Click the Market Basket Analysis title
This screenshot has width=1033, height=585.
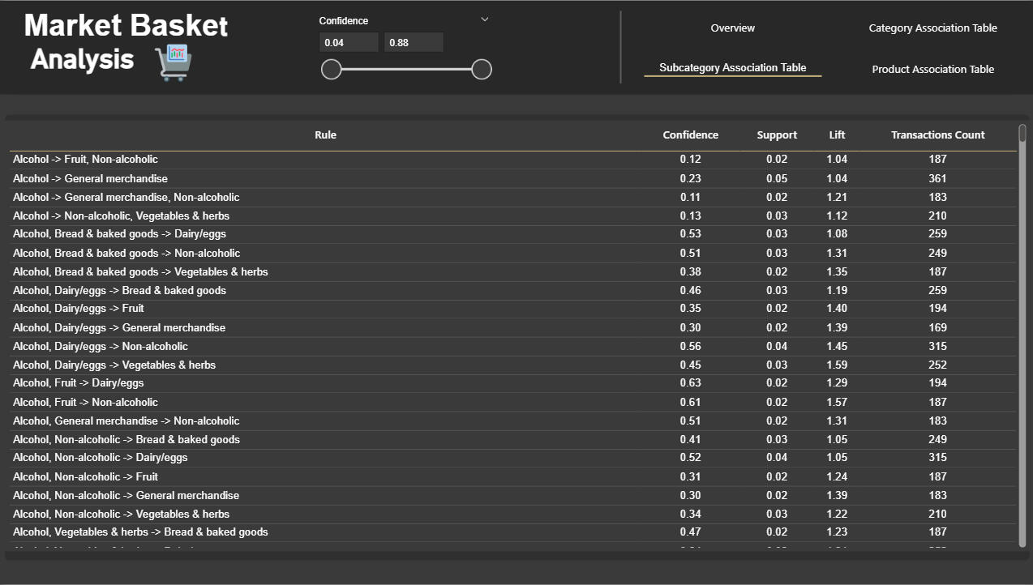coord(126,42)
